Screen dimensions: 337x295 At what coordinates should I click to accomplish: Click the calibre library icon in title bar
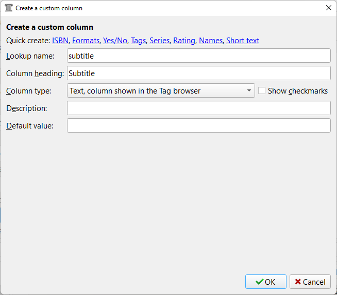8,8
